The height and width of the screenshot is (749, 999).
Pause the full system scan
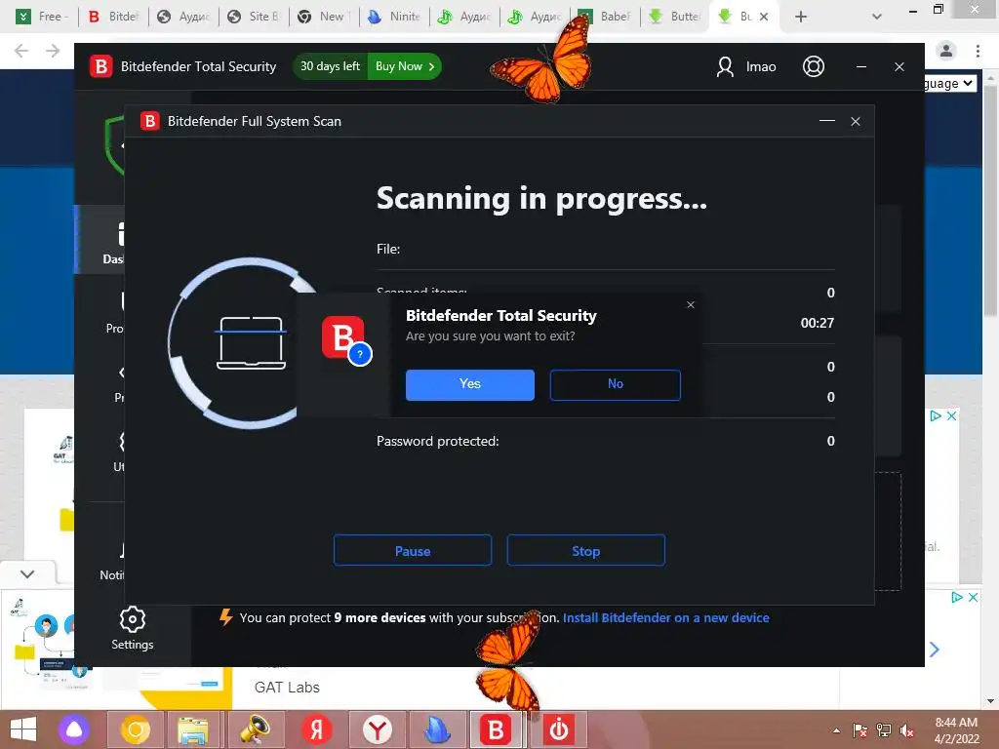pos(413,550)
